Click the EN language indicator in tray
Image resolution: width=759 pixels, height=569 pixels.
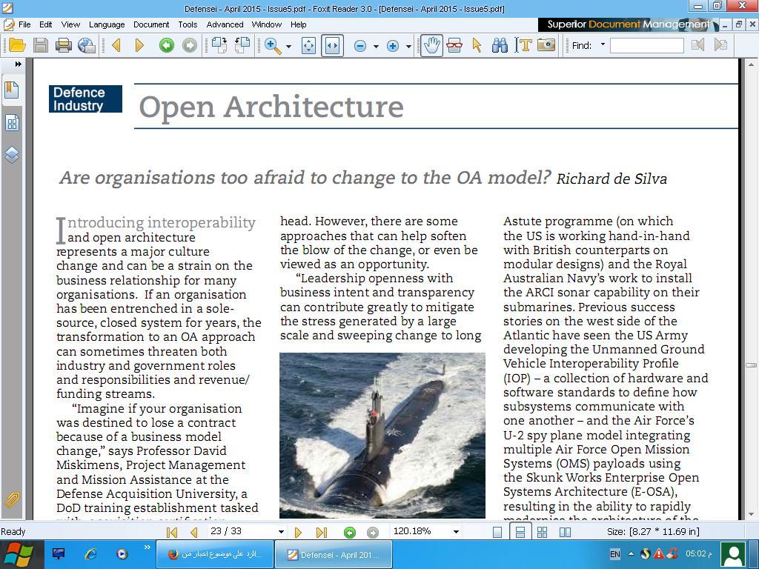(614, 554)
